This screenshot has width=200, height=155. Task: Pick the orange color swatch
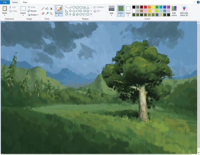[149, 7]
